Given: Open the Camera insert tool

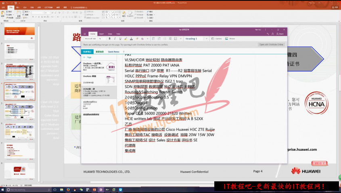Looking at the screenshot, I should coord(217,39).
